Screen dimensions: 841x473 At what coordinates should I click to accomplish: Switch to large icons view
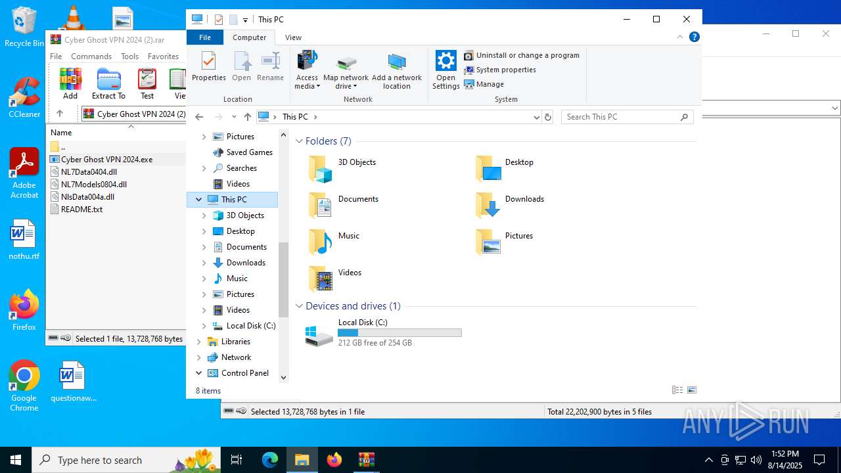point(691,390)
